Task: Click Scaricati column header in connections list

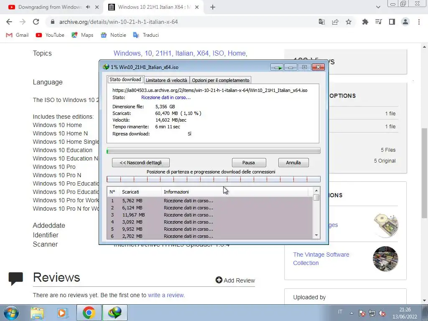Action: click(140, 192)
